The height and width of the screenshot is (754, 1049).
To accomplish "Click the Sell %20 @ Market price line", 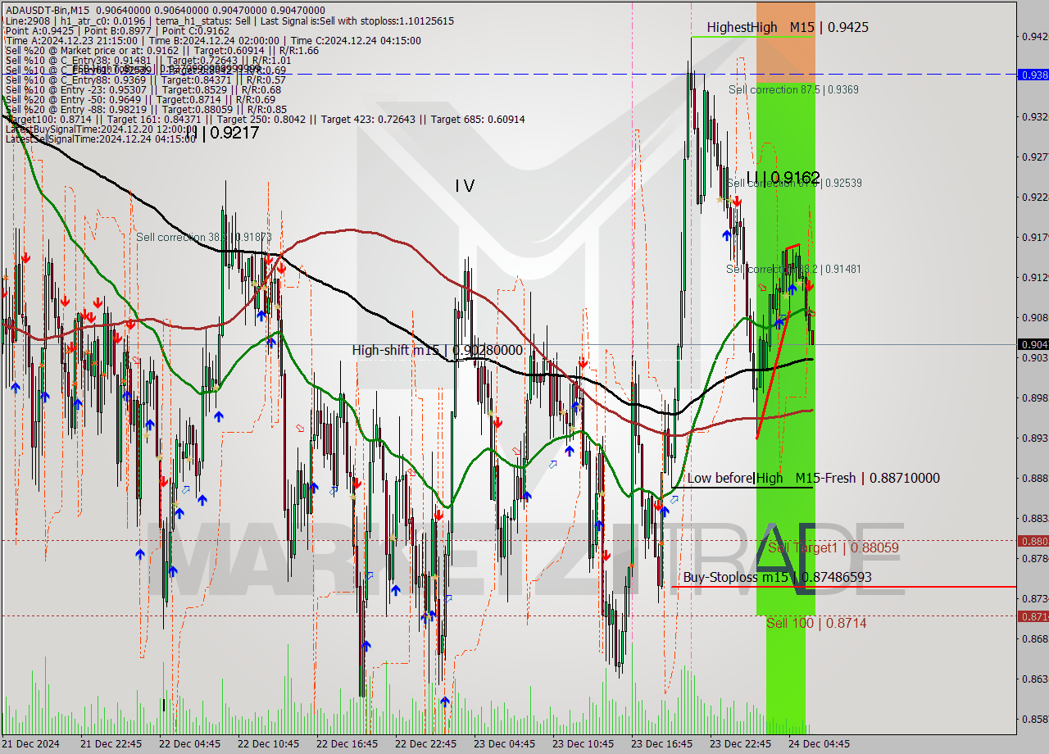I will [162, 50].
